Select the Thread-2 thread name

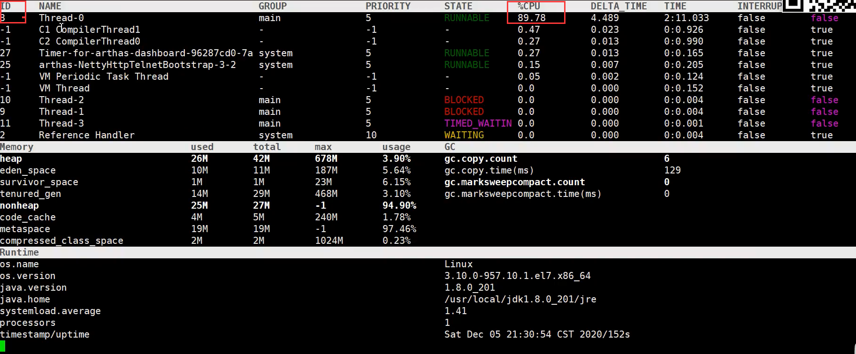pyautogui.click(x=61, y=100)
